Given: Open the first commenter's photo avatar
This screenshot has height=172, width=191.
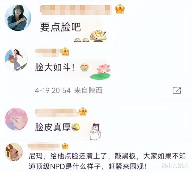Looking at the screenshot, I should point(18,18).
